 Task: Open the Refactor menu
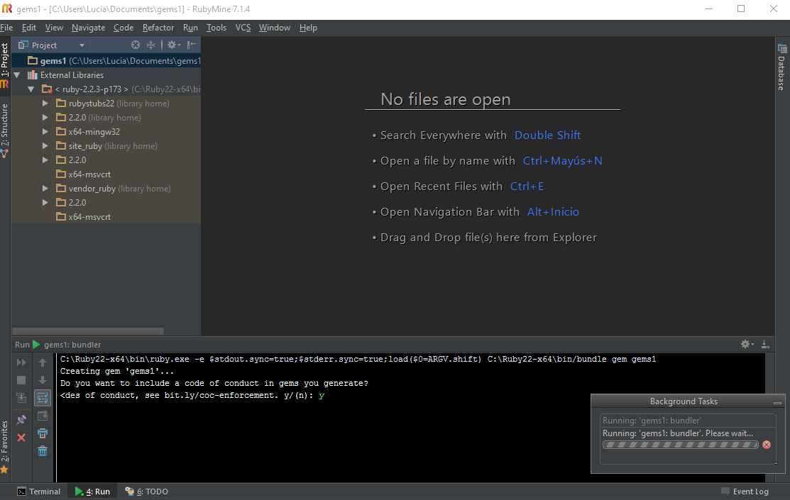pyautogui.click(x=158, y=28)
